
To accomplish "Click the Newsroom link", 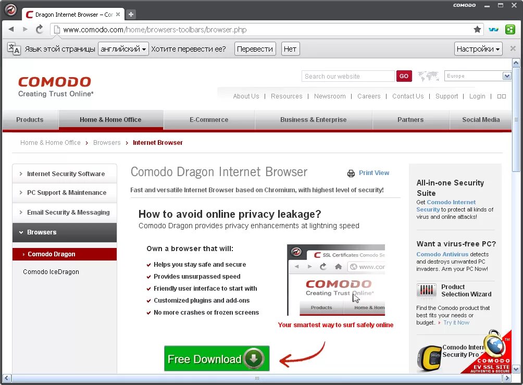I will pyautogui.click(x=330, y=96).
